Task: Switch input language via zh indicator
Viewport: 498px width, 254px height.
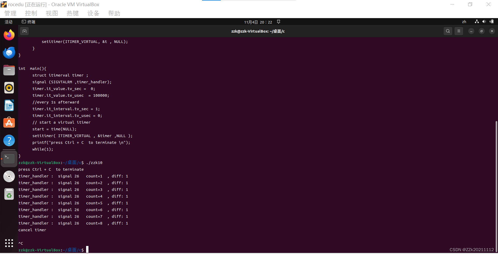Action: pyautogui.click(x=464, y=22)
